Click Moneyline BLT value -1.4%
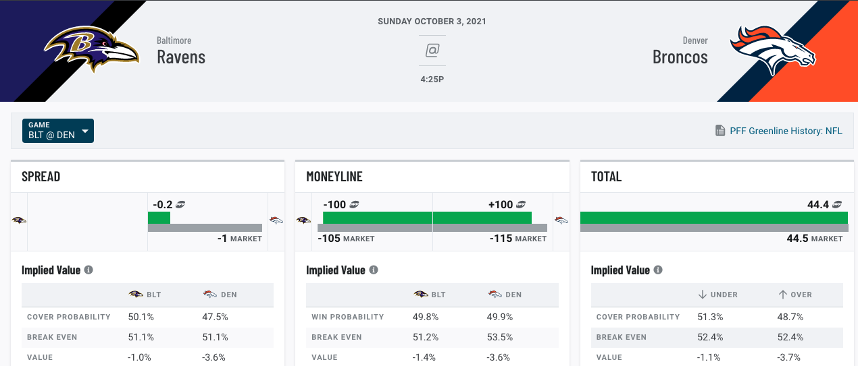858x366 pixels. (x=425, y=357)
